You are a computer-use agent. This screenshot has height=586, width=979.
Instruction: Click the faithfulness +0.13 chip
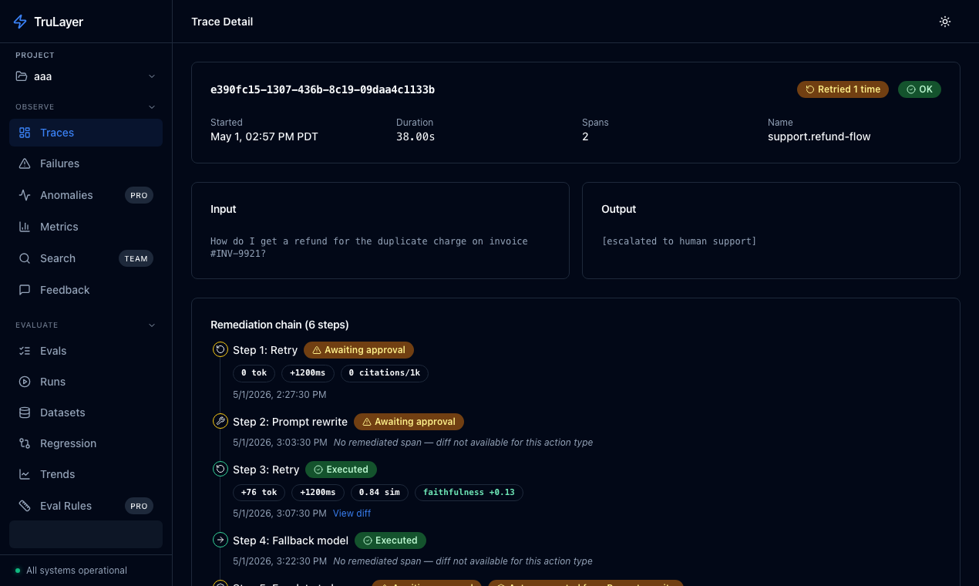469,492
